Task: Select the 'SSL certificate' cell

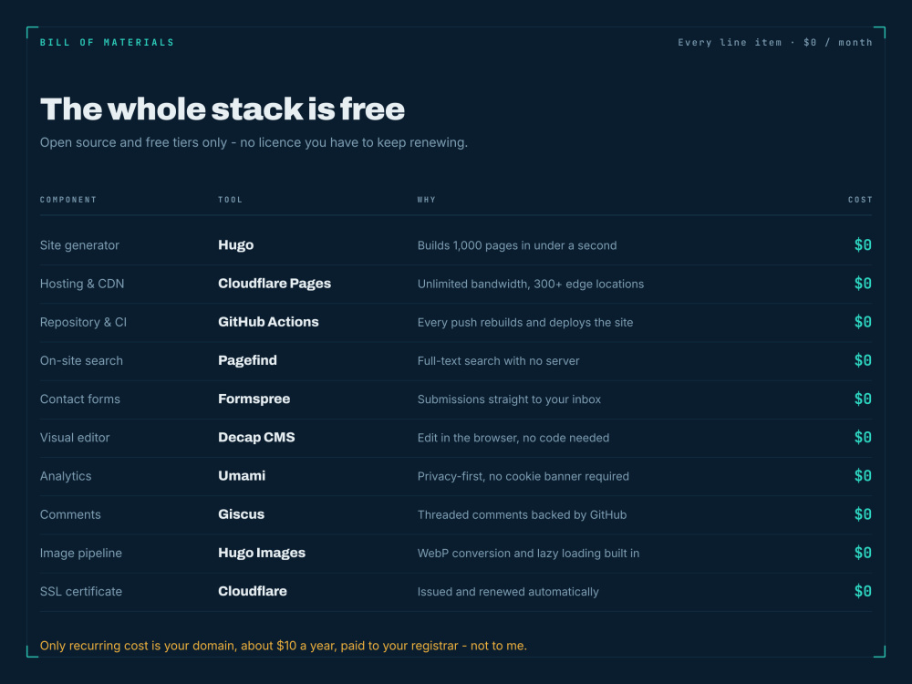Action: click(x=81, y=592)
